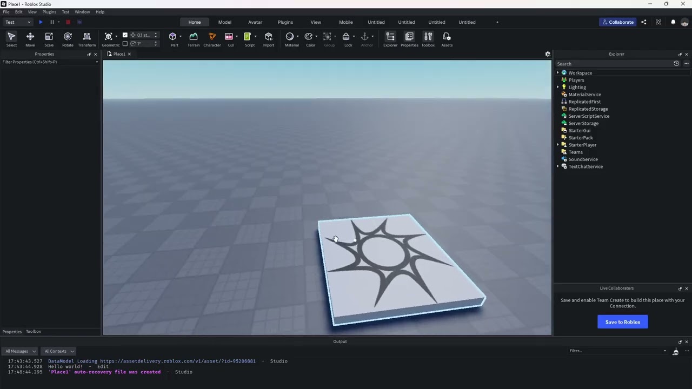Start playtest with the Play button
The image size is (692, 389).
[x=41, y=22]
